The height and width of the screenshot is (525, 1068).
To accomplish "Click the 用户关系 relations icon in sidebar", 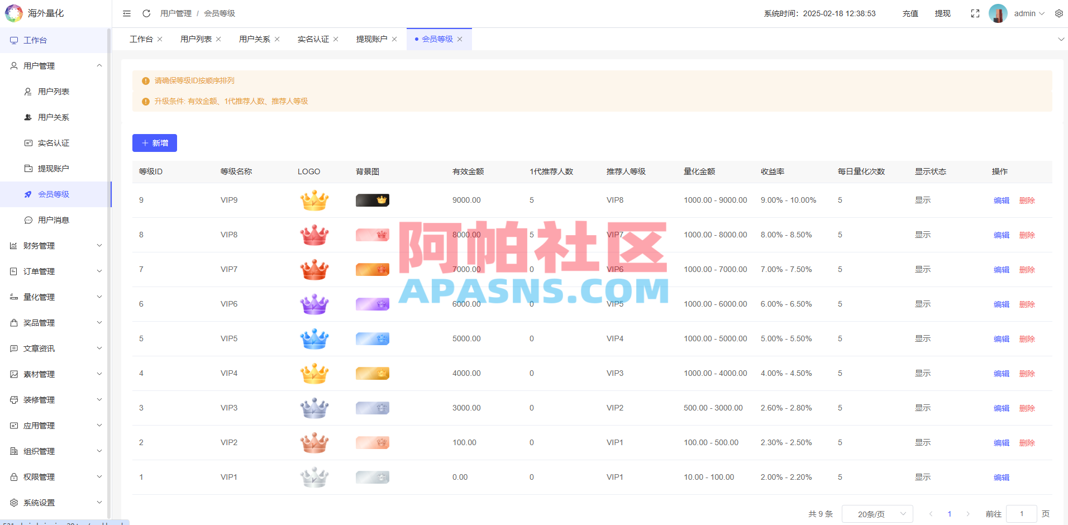I will [x=27, y=117].
